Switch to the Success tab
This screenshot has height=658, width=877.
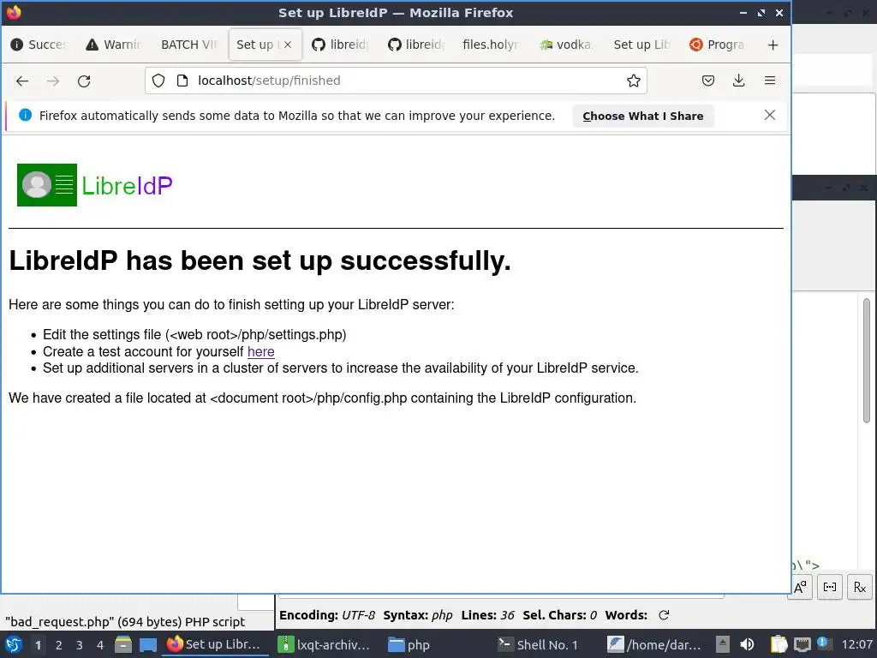pyautogui.click(x=39, y=45)
